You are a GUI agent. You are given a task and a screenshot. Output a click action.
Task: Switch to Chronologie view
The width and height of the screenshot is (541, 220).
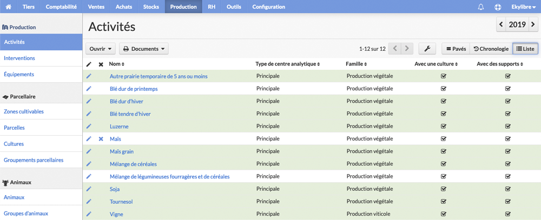(491, 49)
